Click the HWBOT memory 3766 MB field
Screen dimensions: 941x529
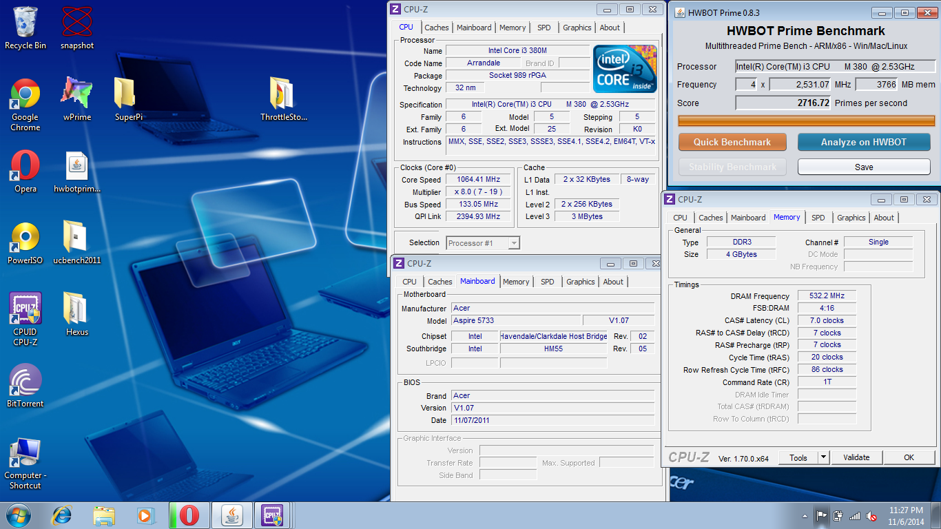tap(876, 85)
